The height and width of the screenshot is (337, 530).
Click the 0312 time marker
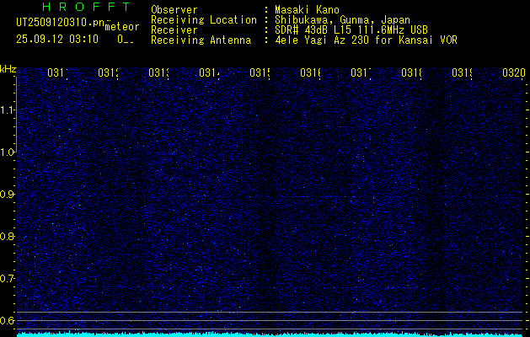point(108,72)
